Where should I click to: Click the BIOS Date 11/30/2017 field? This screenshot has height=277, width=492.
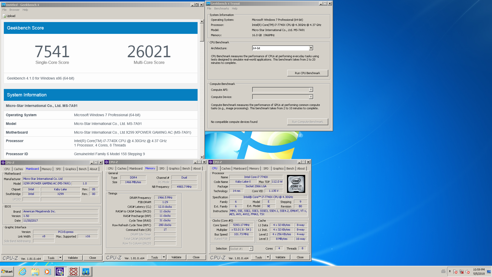pos(60,221)
